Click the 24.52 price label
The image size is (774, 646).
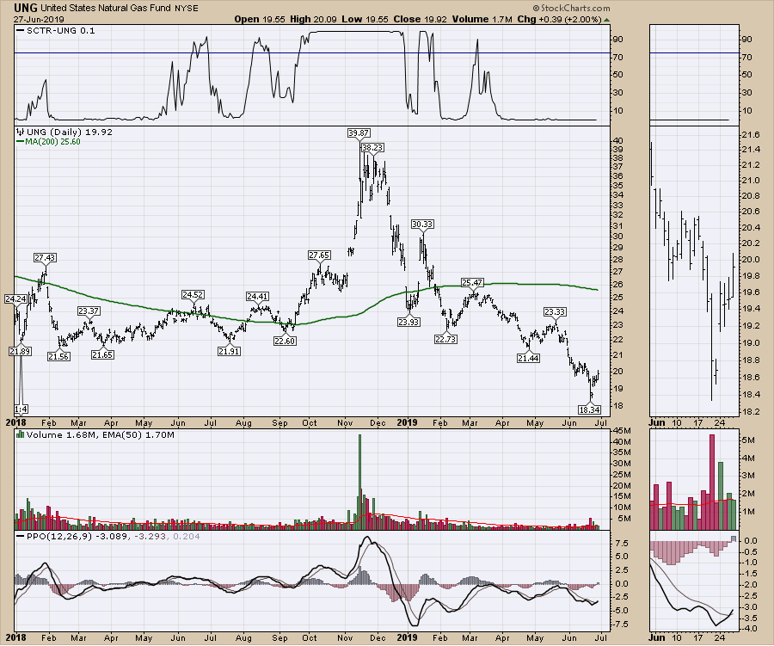193,294
